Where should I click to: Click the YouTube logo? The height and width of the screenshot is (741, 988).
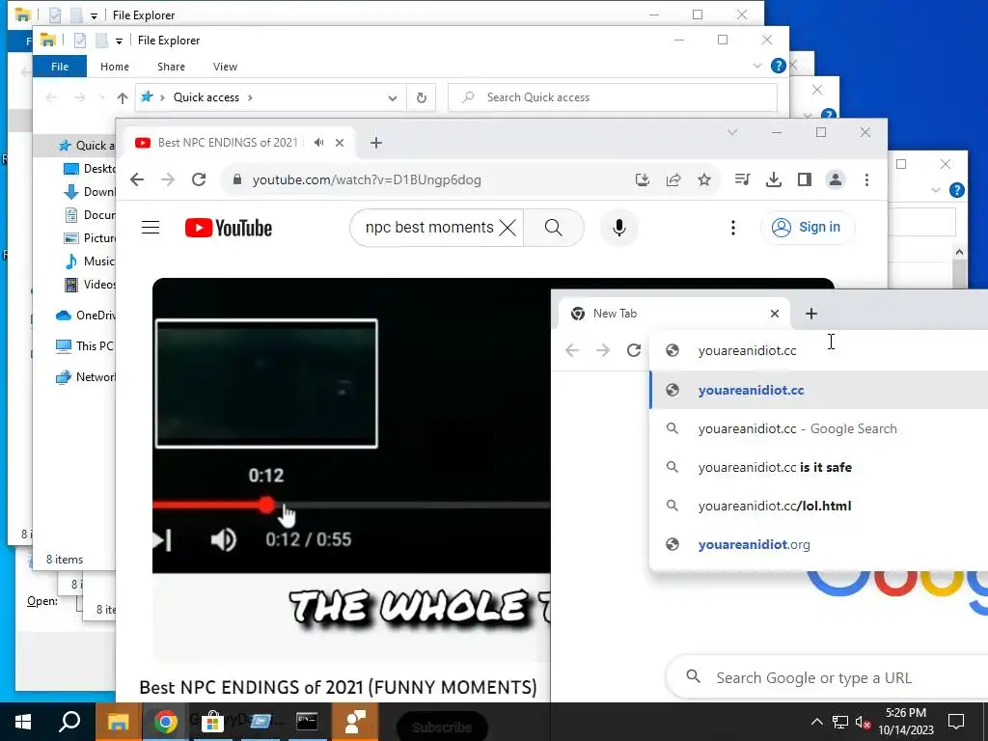point(228,228)
